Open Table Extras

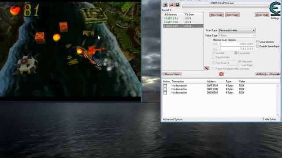[x=269, y=119]
